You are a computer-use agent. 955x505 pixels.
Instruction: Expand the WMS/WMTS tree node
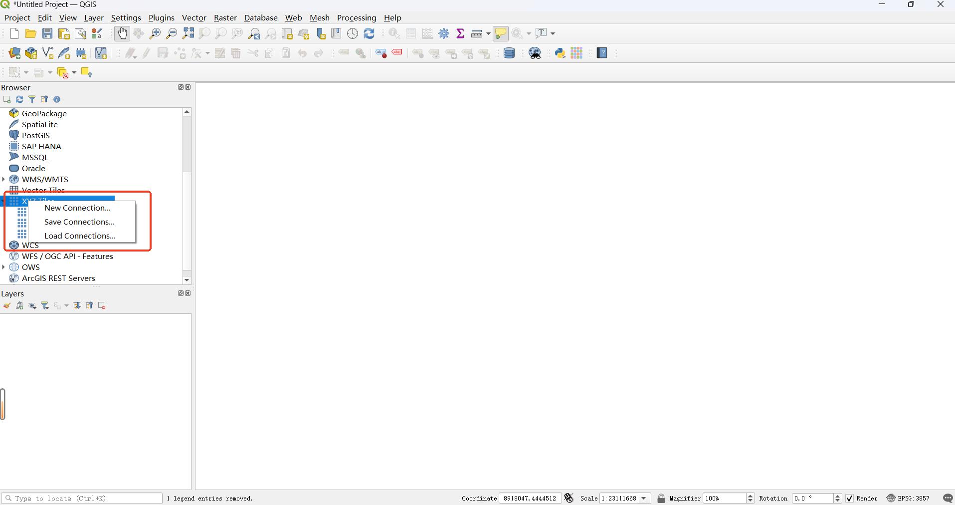[4, 179]
